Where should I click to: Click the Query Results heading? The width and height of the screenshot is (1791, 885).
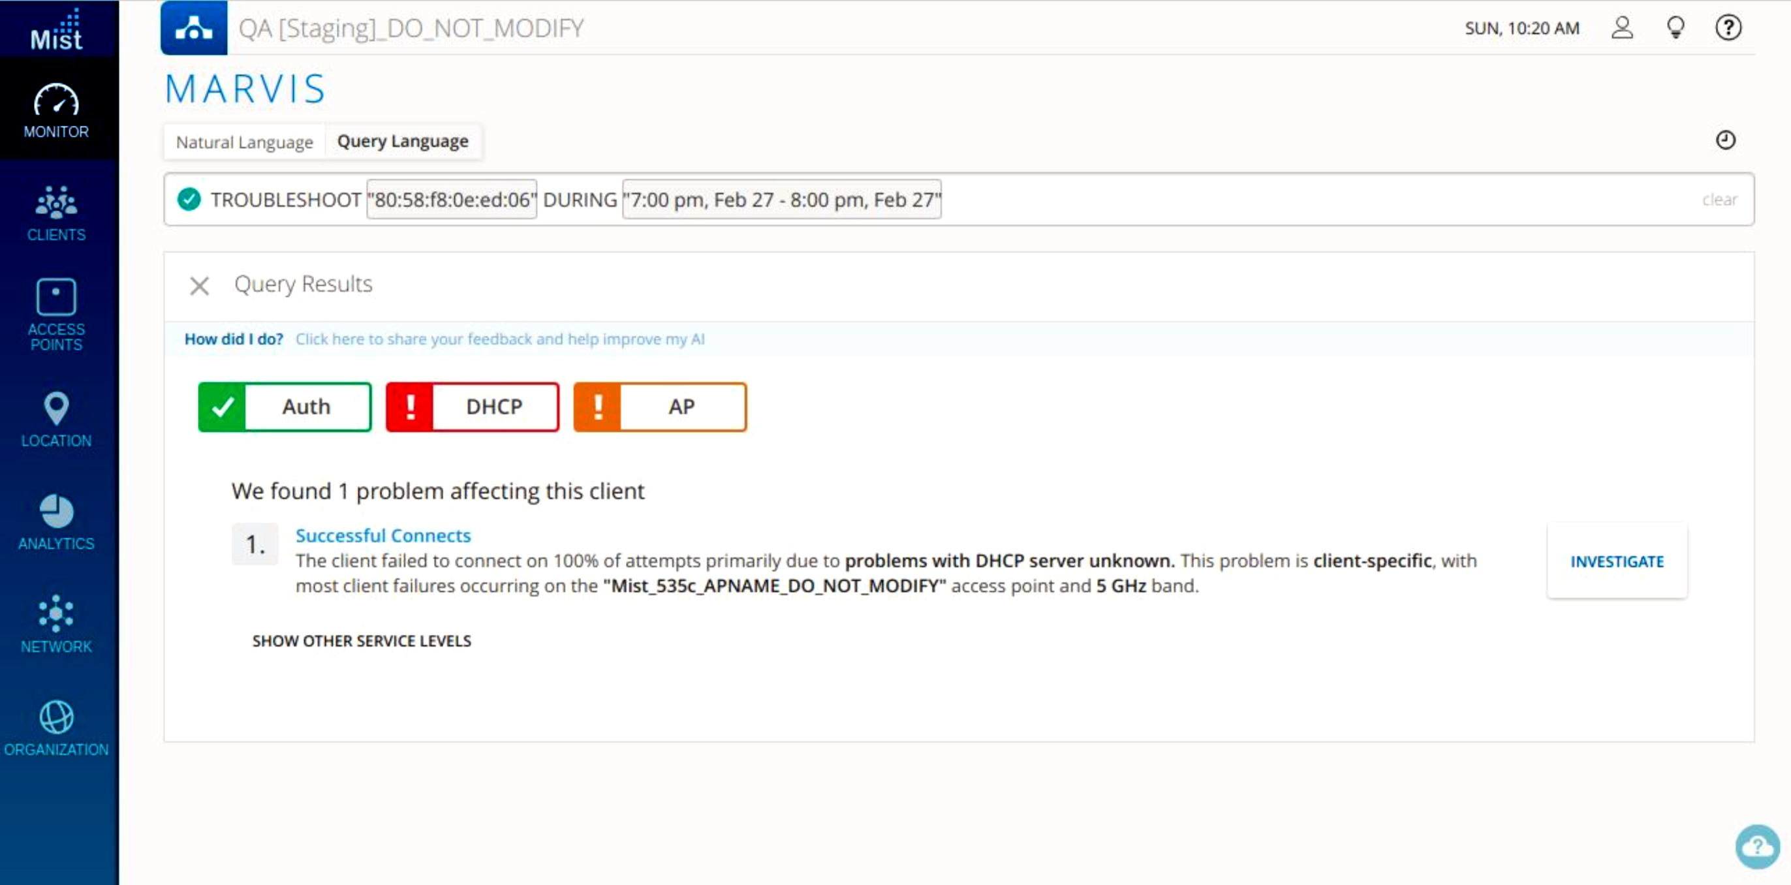pos(303,285)
